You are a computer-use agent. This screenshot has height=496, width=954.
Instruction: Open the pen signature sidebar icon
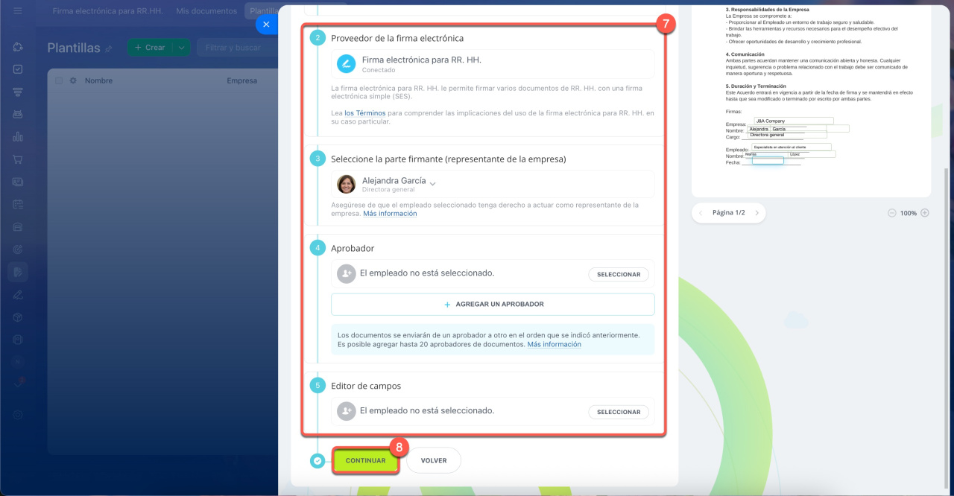coord(18,295)
